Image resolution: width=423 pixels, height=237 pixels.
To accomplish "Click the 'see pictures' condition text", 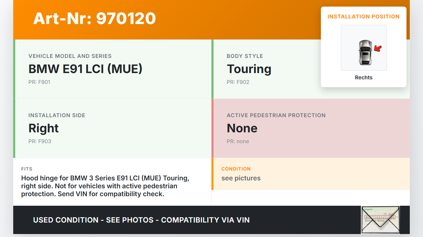I will coord(241,178).
